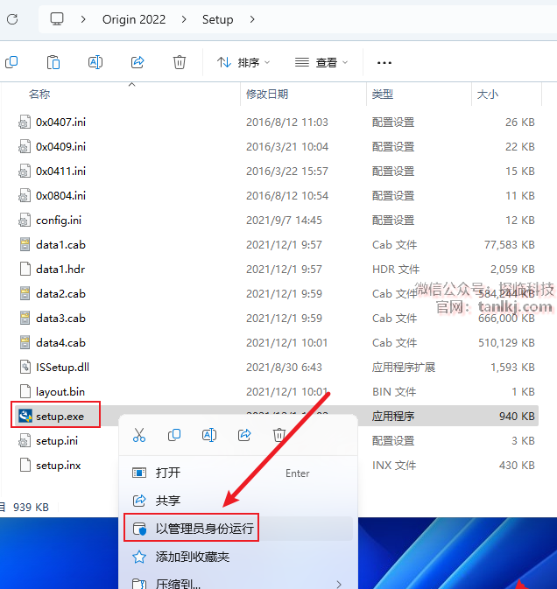This screenshot has width=557, height=589.
Task: Click the setup.ini file icon
Action: pyautogui.click(x=25, y=440)
